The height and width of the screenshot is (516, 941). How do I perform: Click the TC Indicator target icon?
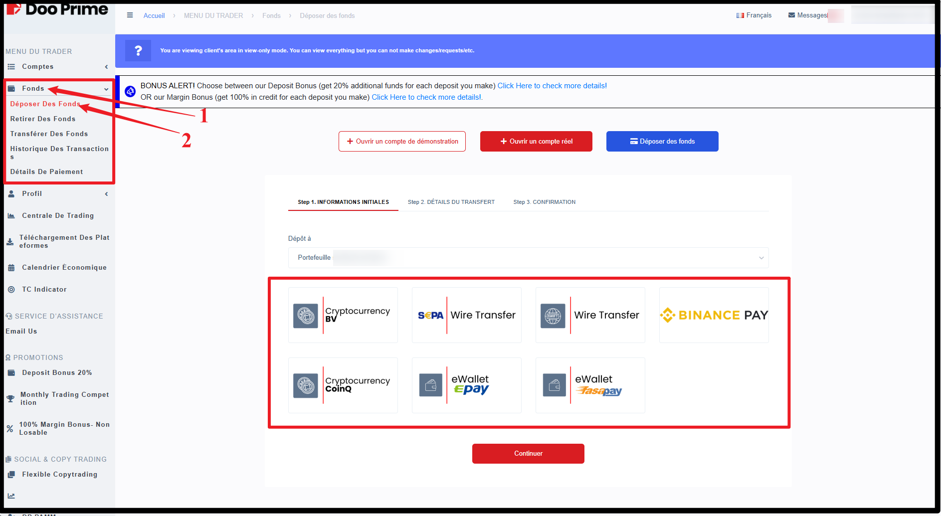pos(11,290)
